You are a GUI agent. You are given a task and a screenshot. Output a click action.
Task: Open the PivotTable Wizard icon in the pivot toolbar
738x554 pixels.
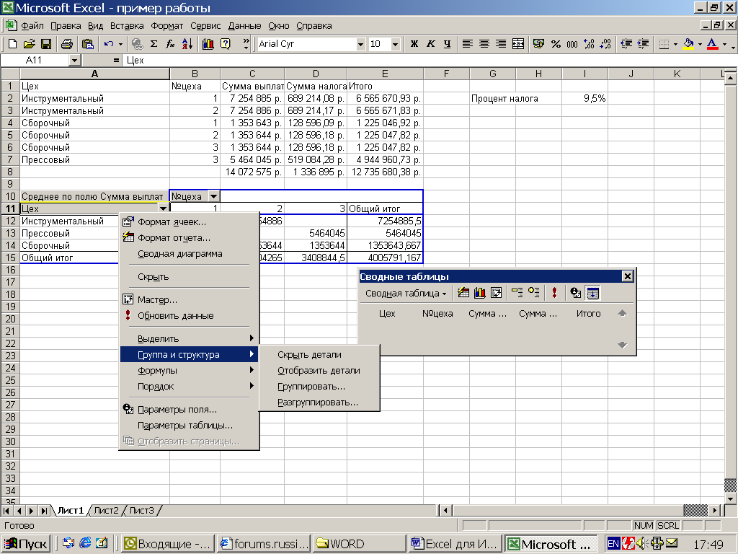coord(496,293)
